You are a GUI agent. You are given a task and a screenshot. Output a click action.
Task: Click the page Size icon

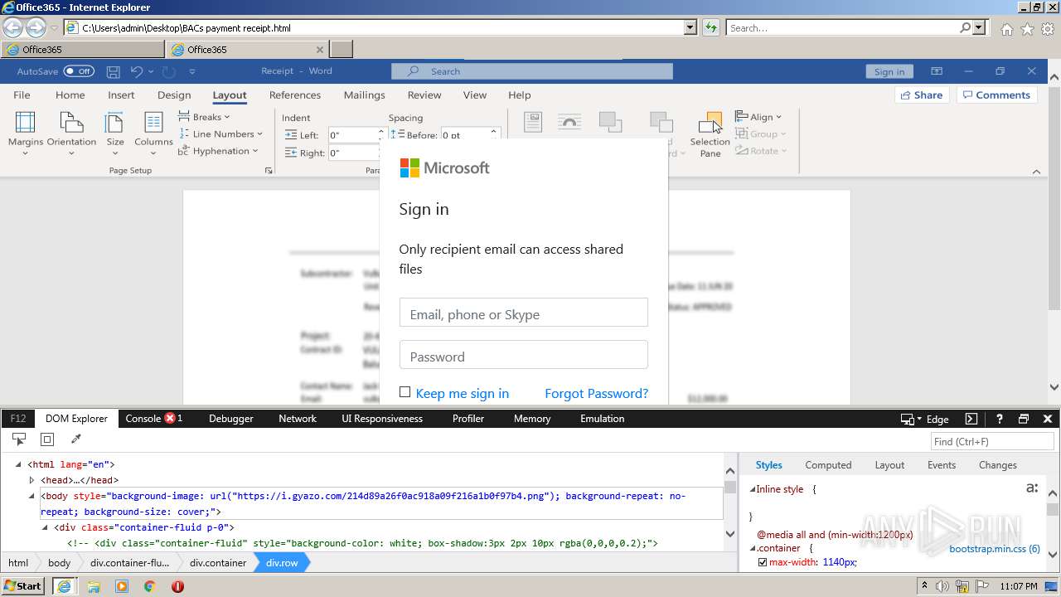point(115,123)
